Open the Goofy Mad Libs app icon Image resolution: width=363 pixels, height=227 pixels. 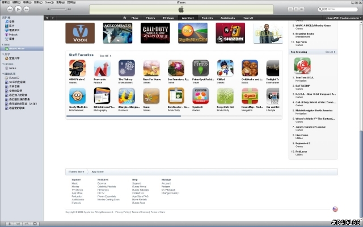coord(77,96)
